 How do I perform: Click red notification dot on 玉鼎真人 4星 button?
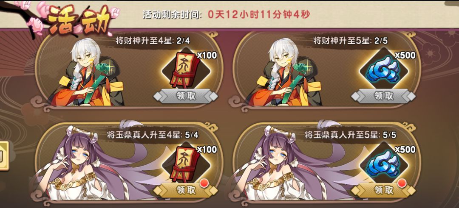204,183
